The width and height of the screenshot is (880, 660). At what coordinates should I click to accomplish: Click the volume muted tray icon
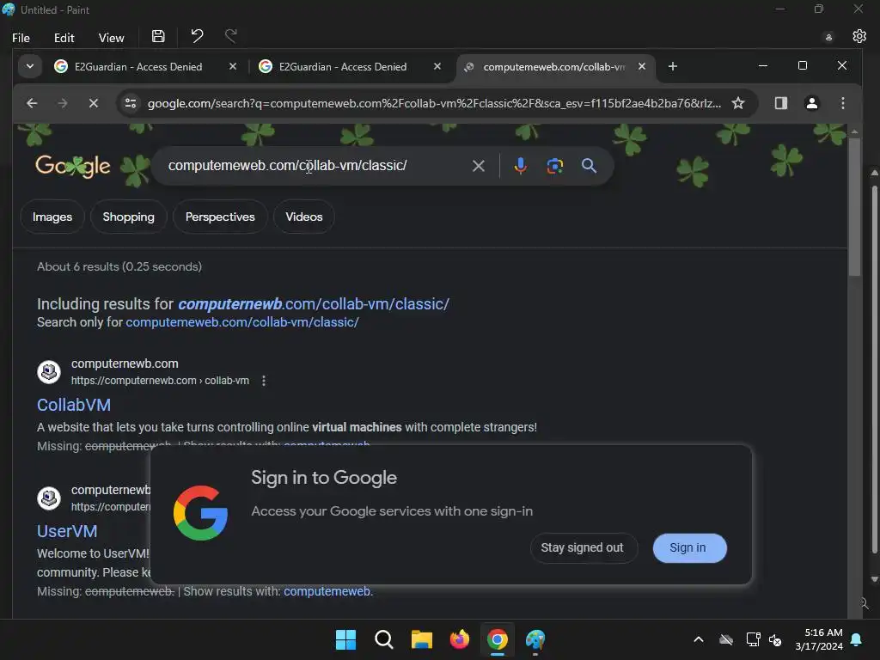pos(775,639)
